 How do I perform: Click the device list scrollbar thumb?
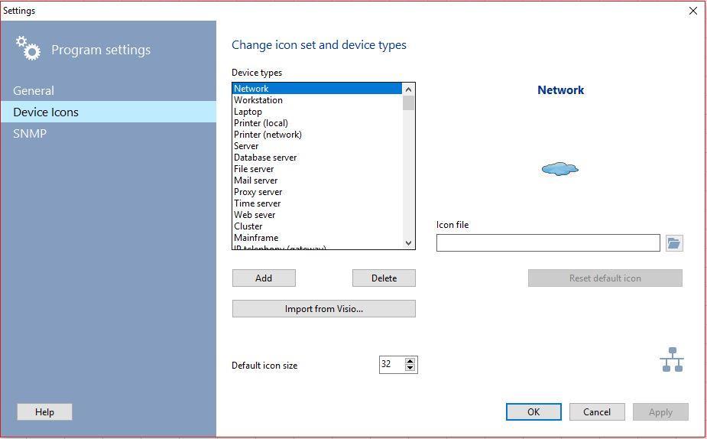[408, 103]
